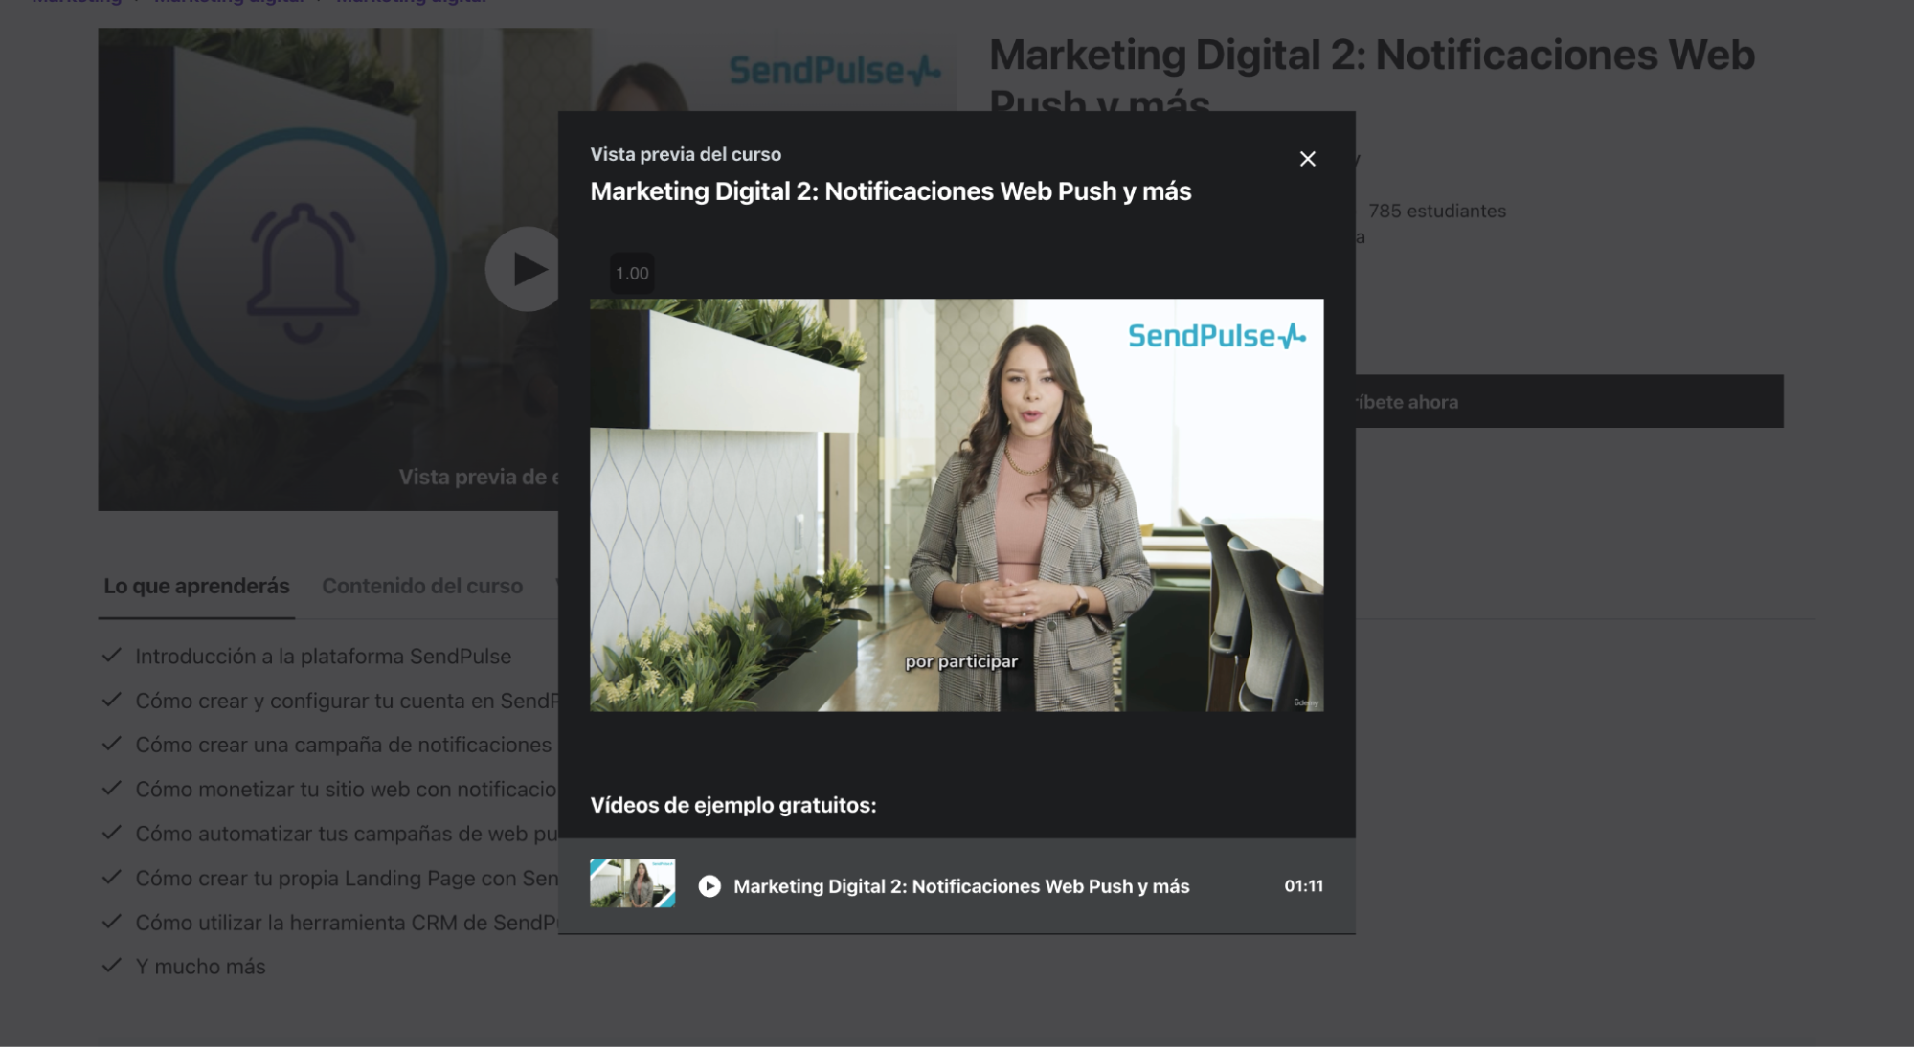Click 'Introducción a la plataforma SendPulse' item
The width and height of the screenshot is (1914, 1048).
point(323,657)
